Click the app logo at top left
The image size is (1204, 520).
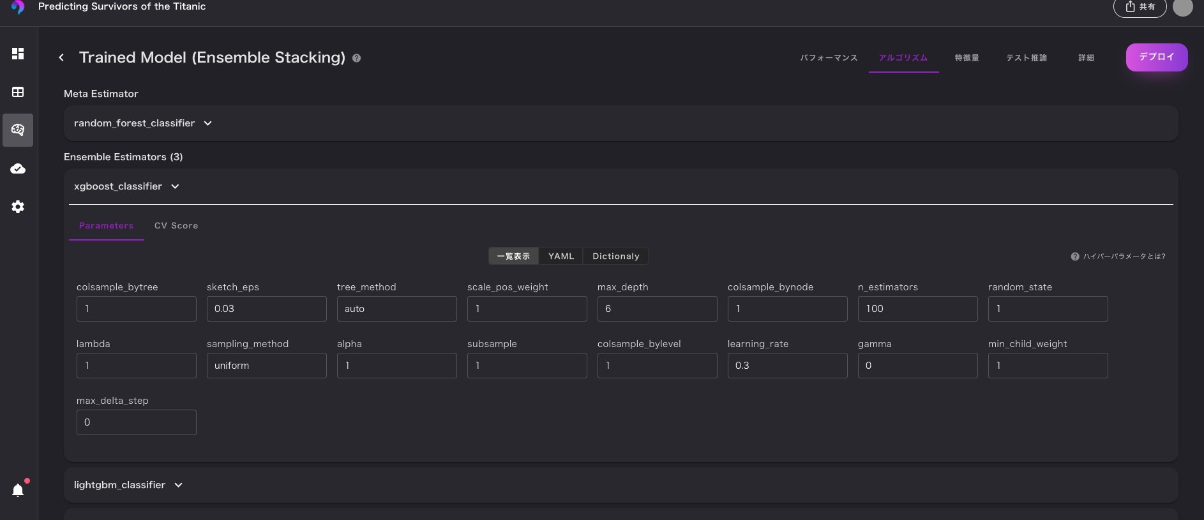click(x=18, y=7)
